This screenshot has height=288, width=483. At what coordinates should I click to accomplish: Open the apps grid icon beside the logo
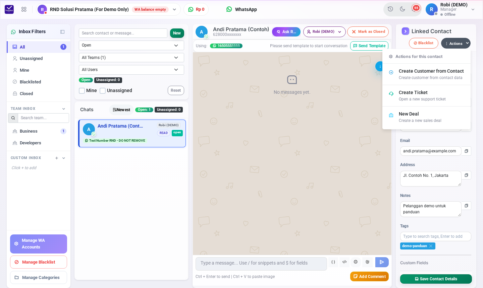click(x=24, y=9)
